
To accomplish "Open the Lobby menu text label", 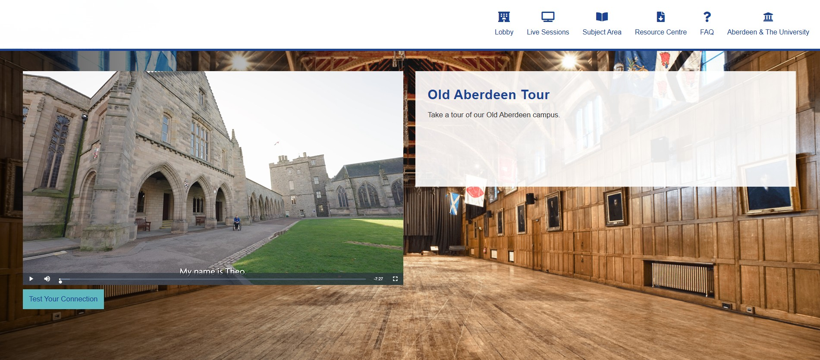I will (x=504, y=32).
